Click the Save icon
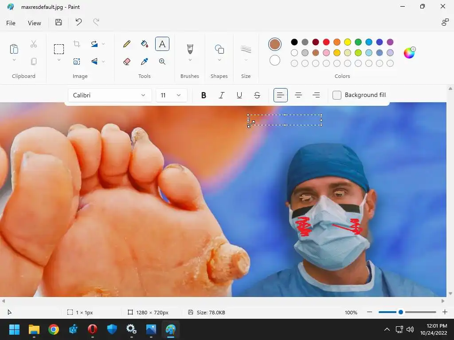This screenshot has width=454, height=340. [59, 22]
